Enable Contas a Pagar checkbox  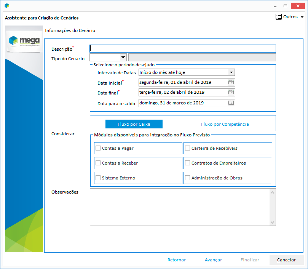98,148
